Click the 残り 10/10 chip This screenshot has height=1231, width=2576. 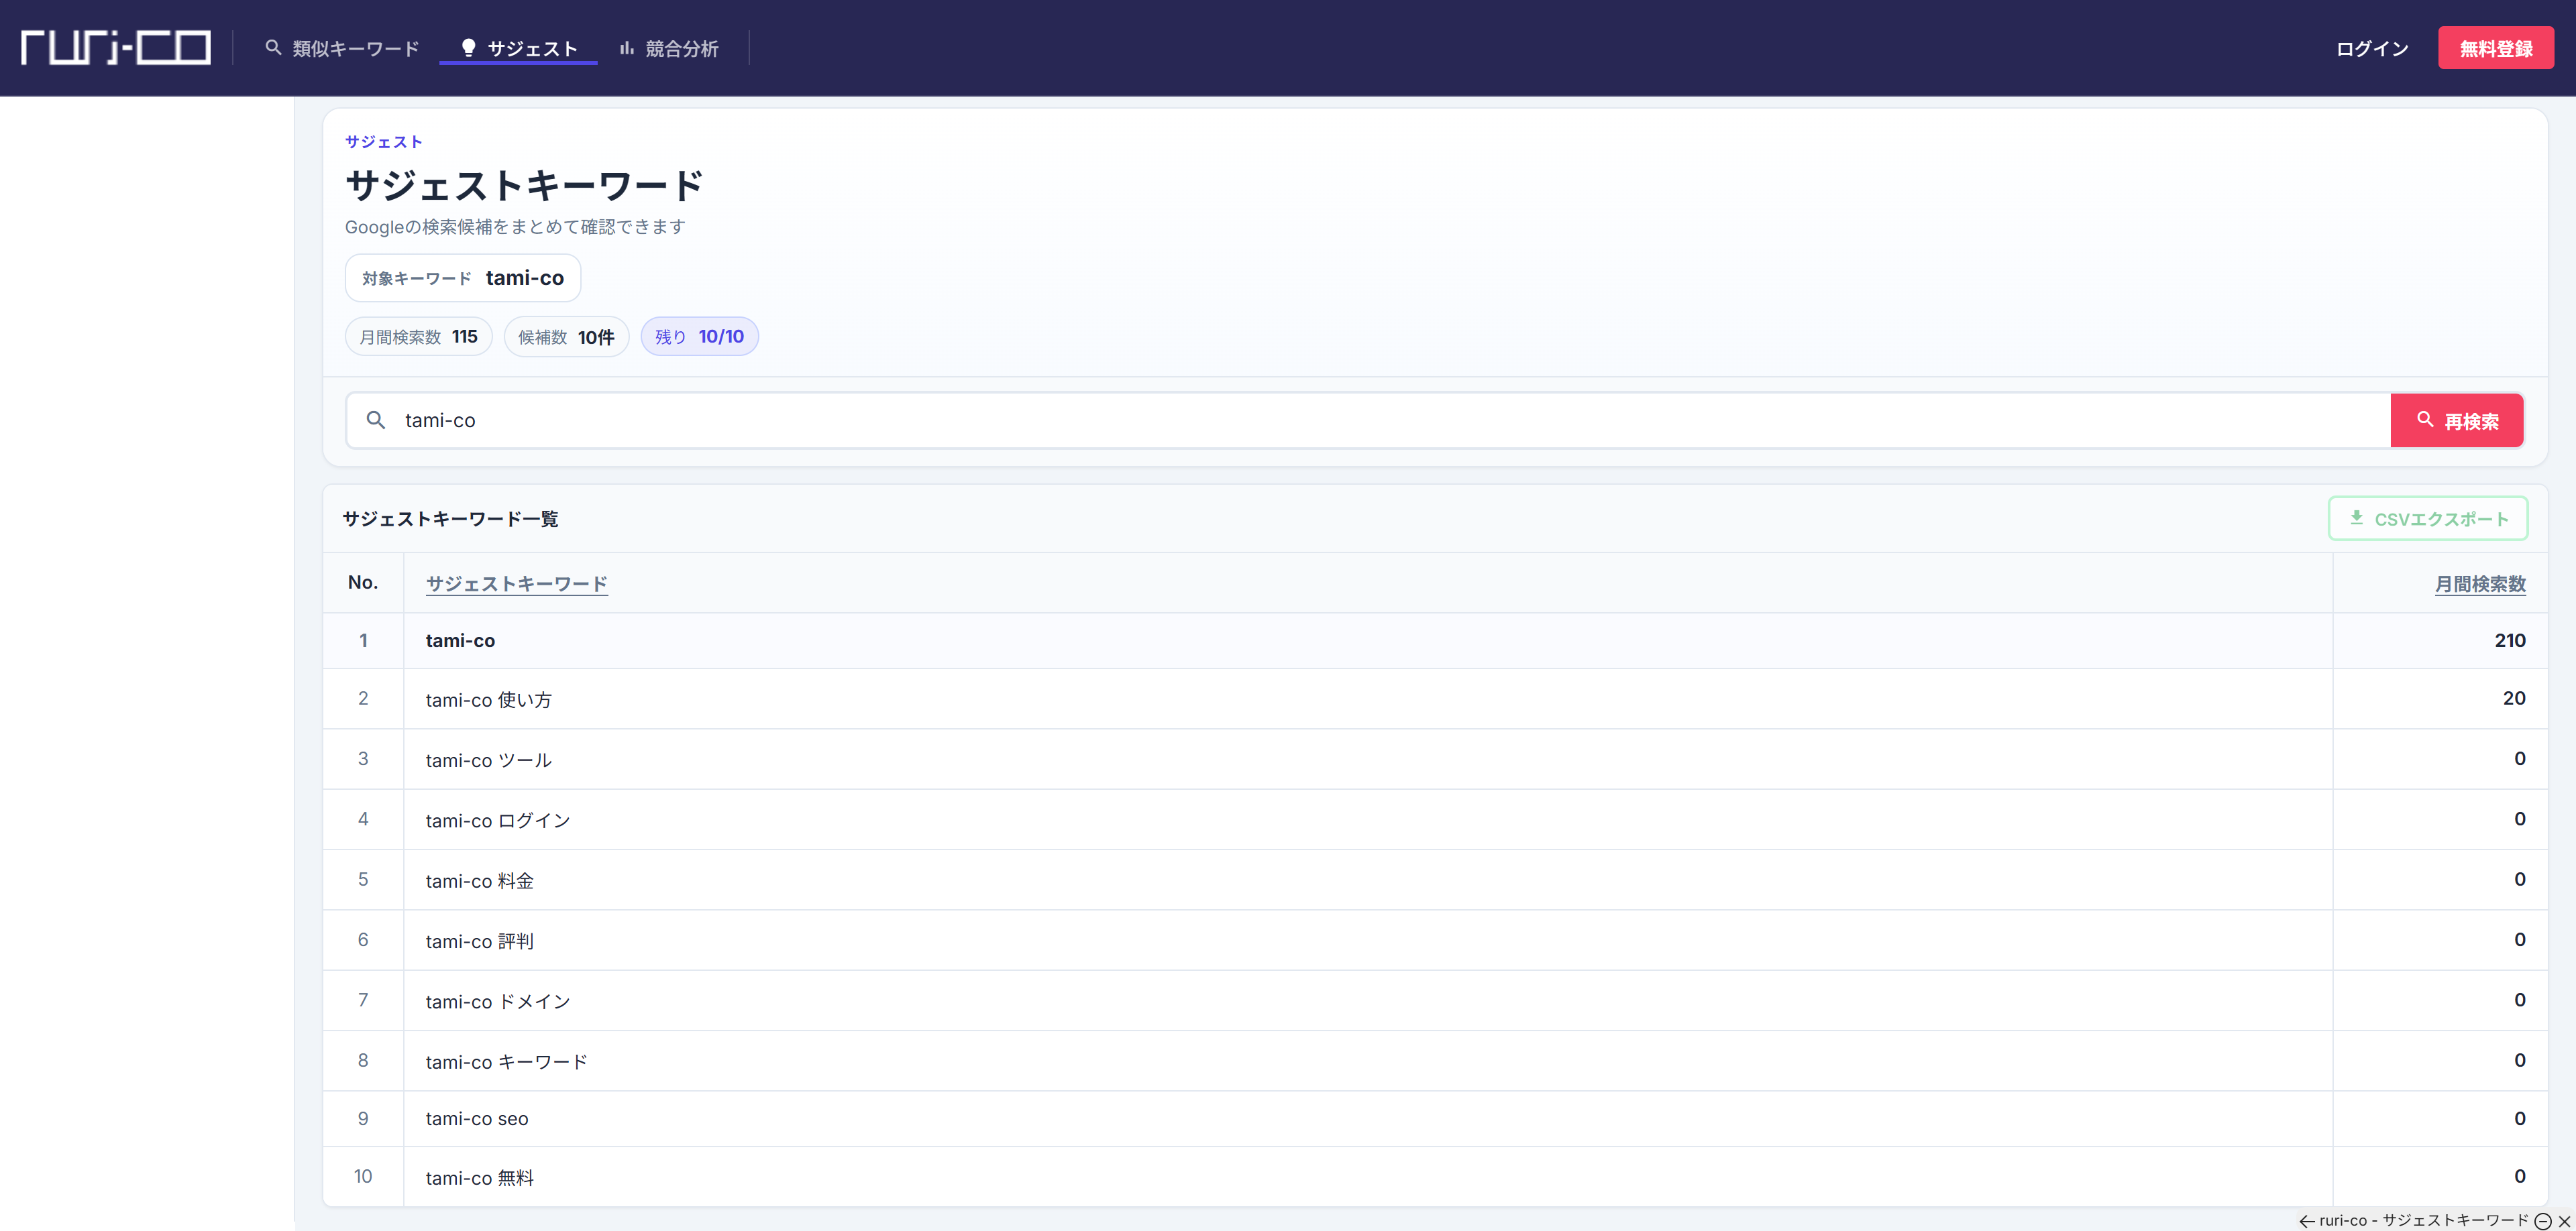[x=700, y=337]
